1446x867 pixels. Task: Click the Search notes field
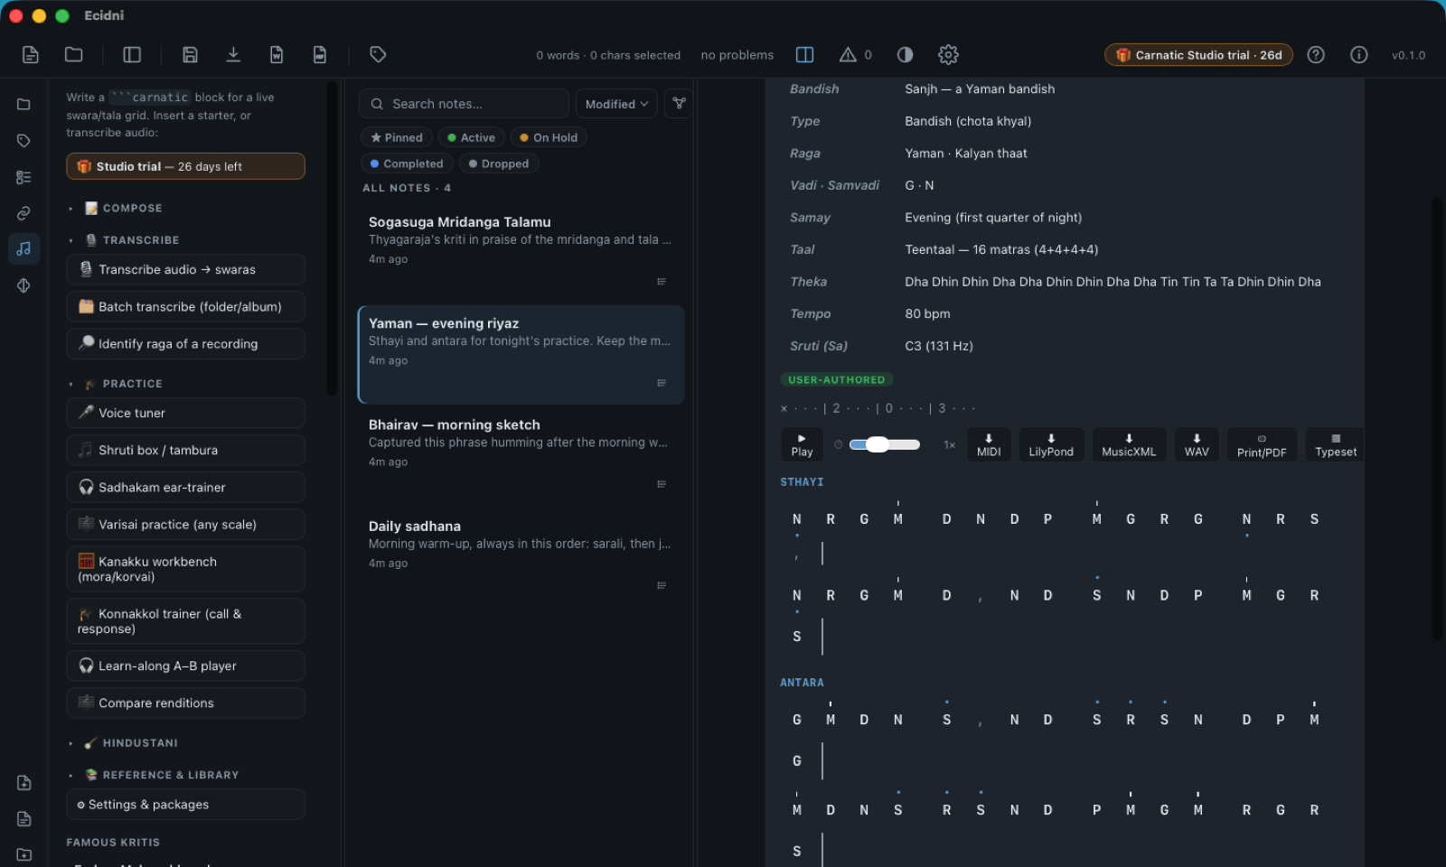pos(464,104)
